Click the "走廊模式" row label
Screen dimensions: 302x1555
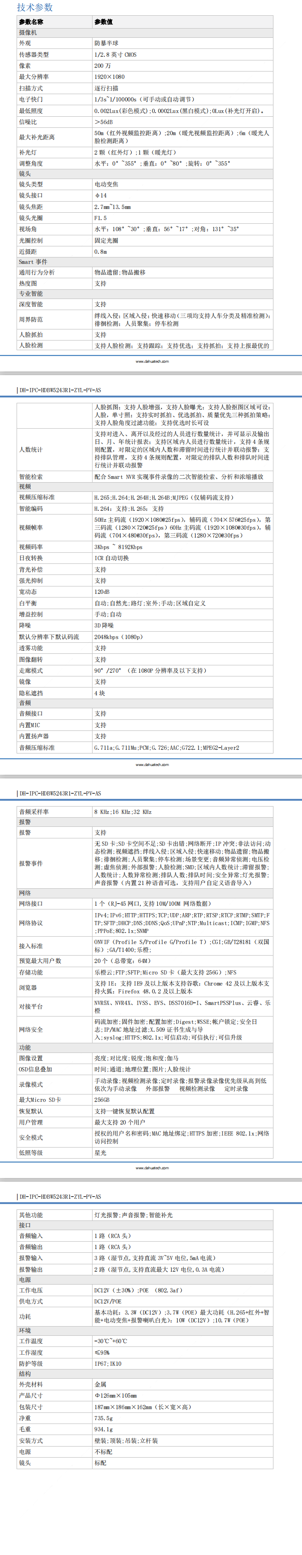pyautogui.click(x=31, y=670)
